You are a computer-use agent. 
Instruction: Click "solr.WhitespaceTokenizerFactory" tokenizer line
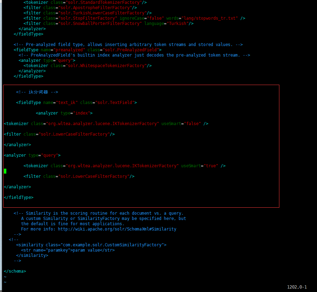point(88,66)
